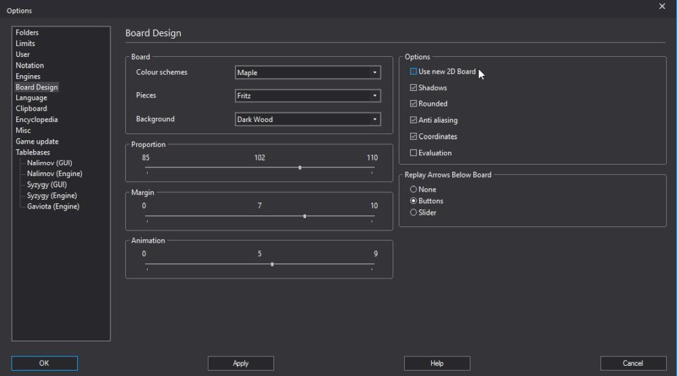Click the Apply button

[x=240, y=364]
